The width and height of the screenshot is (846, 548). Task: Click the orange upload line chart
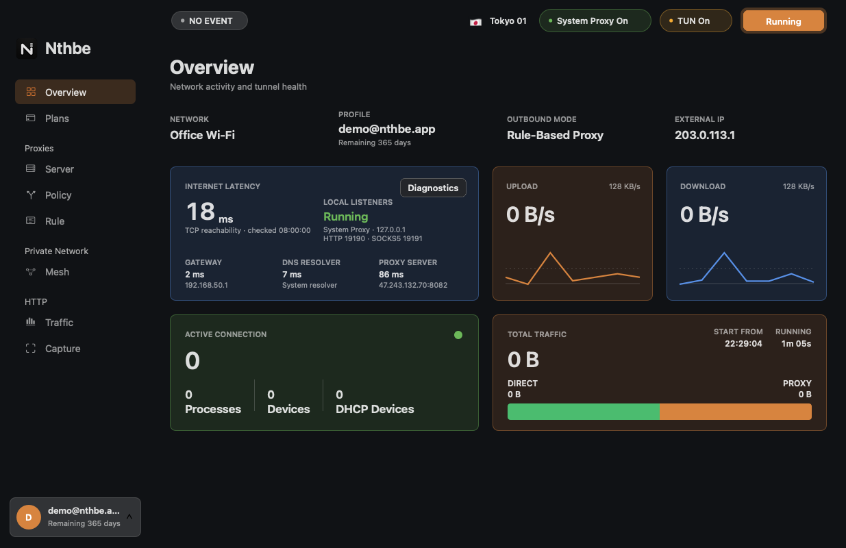pos(573,269)
